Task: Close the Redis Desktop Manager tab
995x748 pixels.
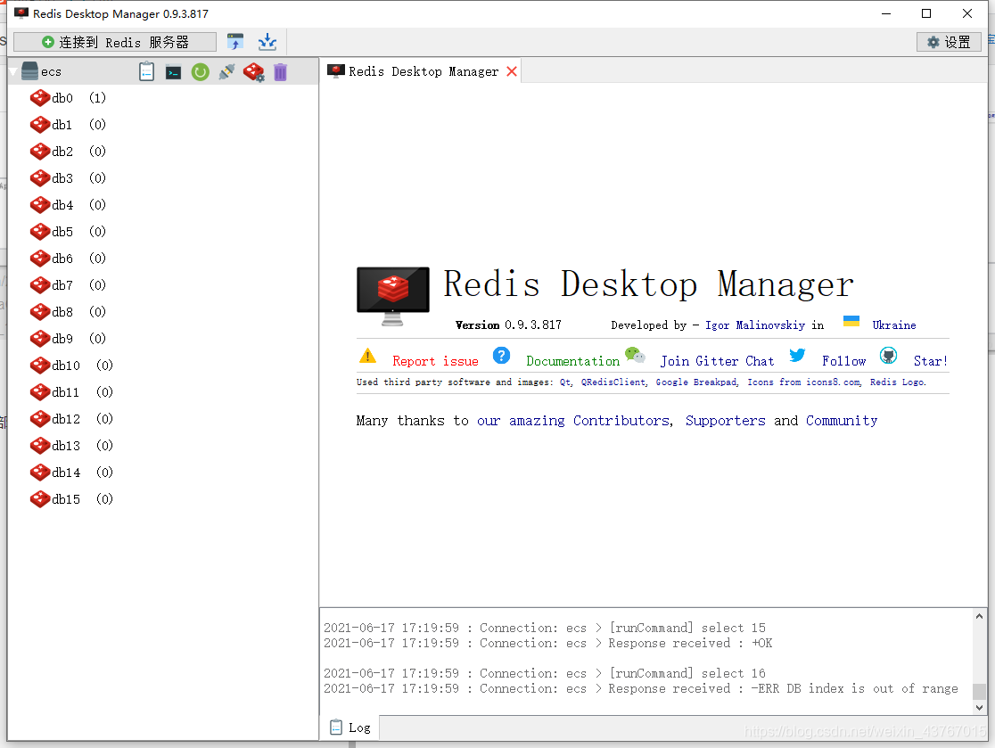Action: point(512,71)
